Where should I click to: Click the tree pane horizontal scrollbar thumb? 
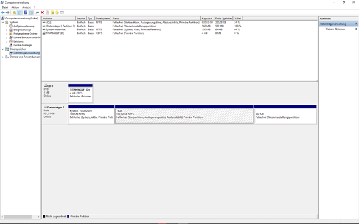pyautogui.click(x=18, y=217)
